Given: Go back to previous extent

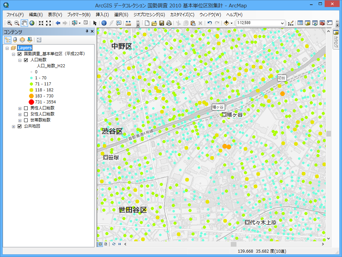Looking at the screenshot, I should (x=58, y=23).
